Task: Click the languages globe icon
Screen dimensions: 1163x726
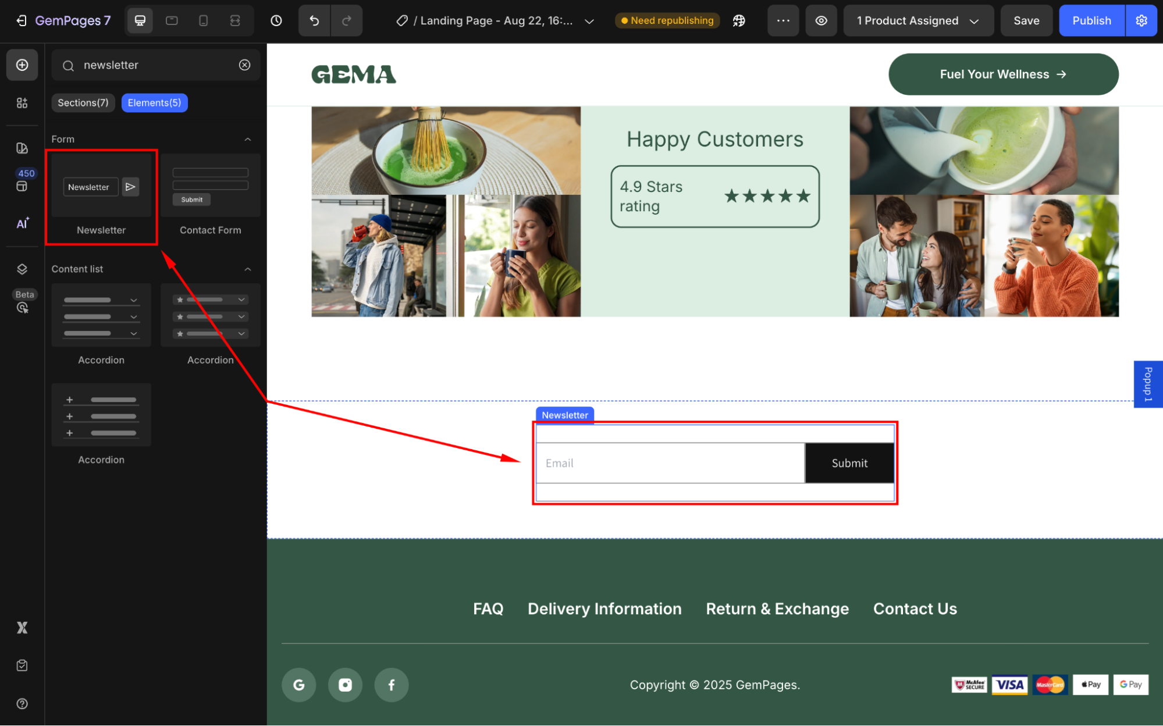Action: [x=739, y=21]
